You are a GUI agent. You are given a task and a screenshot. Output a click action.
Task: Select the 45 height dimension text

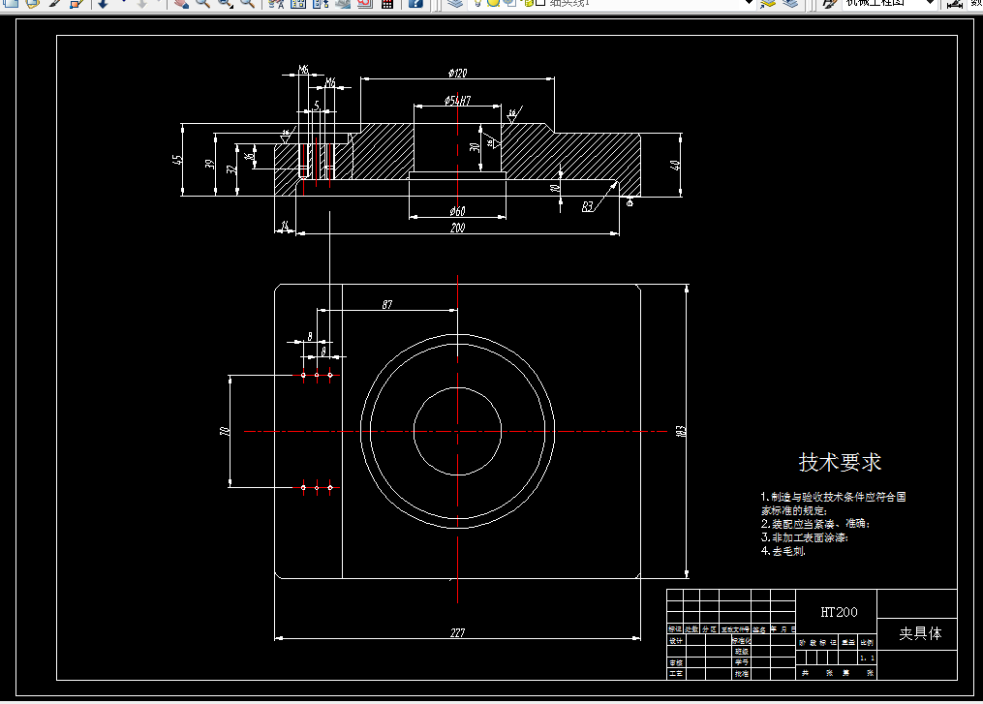(177, 160)
